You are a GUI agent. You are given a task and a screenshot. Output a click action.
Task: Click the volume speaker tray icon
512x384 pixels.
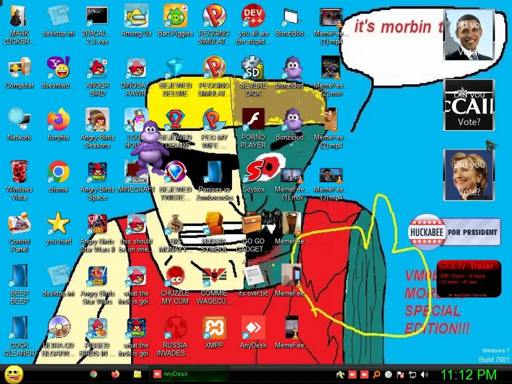click(424, 374)
